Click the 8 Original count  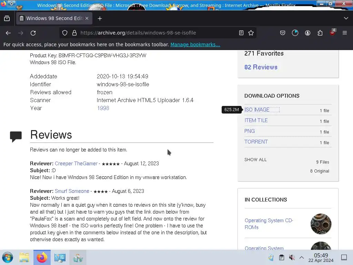[x=320, y=171]
